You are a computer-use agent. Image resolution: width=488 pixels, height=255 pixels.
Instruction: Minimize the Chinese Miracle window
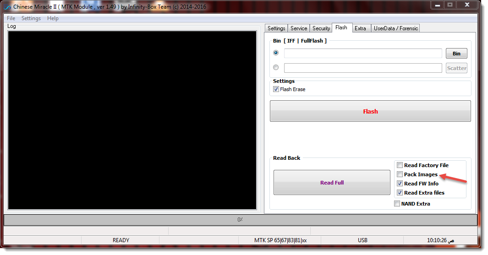(437, 5)
